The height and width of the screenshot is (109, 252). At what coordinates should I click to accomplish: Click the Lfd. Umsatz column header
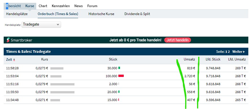tap(237, 59)
